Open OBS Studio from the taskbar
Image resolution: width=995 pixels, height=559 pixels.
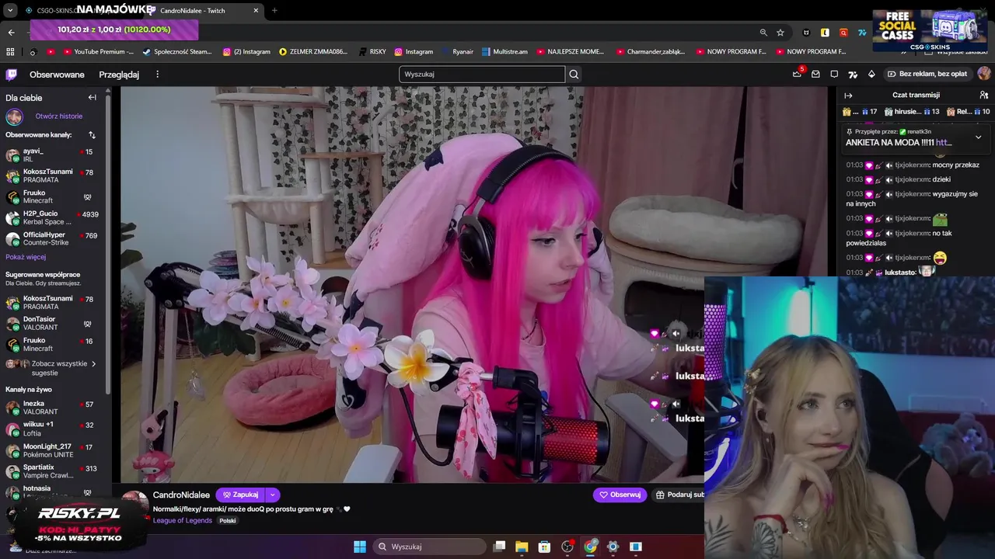click(x=567, y=547)
